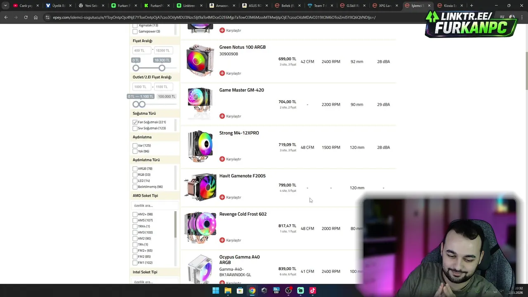This screenshot has width=528, height=297.
Task: Check Gamepower (3) brand filter
Action: click(x=135, y=31)
